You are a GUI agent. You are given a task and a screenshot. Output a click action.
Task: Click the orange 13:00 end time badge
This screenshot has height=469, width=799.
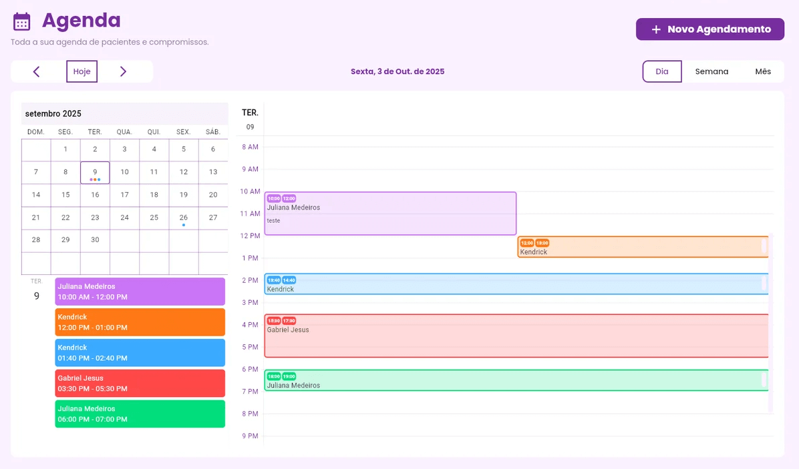(542, 243)
